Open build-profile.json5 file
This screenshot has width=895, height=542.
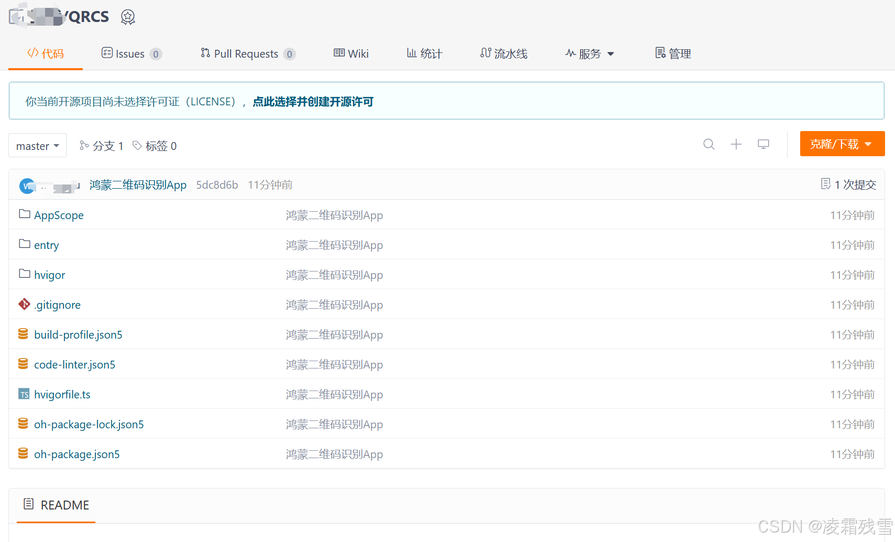tap(78, 334)
